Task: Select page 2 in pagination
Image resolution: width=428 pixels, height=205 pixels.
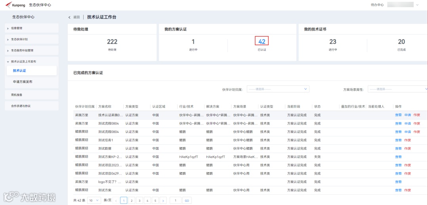Action: pyautogui.click(x=132, y=201)
